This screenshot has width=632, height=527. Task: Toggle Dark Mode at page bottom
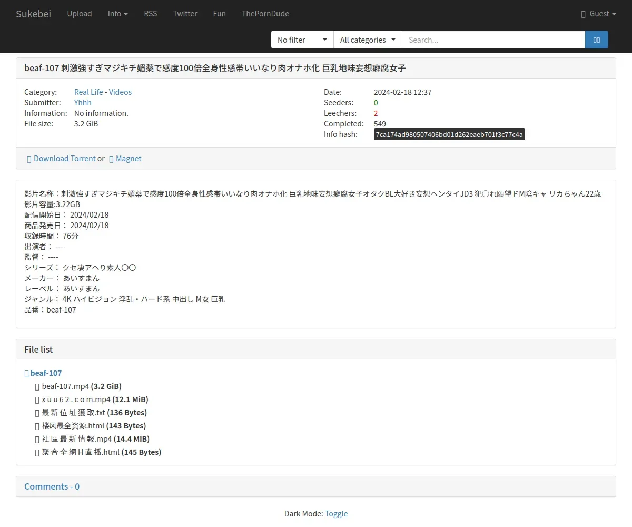pyautogui.click(x=336, y=513)
